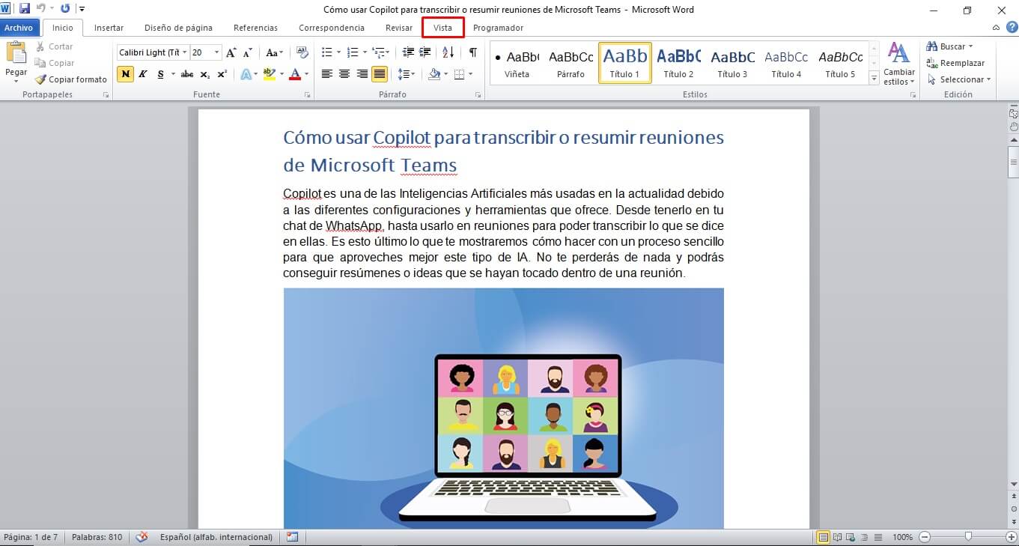Click the Copiar formato paintbrush
Viewport: 1019px width, 546px height.
click(71, 79)
